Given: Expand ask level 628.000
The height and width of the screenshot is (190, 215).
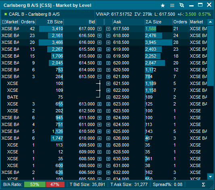Looking at the screenshot, I should click(x=109, y=145).
